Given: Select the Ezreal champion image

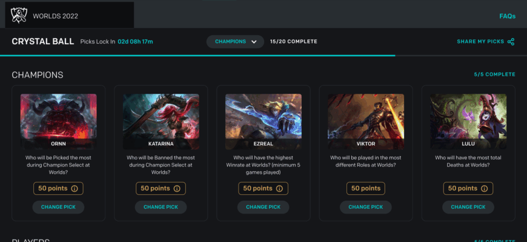Looking at the screenshot, I should pos(263,115).
